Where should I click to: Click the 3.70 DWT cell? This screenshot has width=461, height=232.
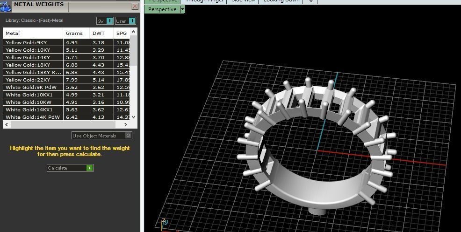point(102,57)
